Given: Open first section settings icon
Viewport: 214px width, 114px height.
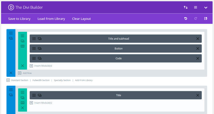Looking at the screenshot, I should (x=11, y=33).
